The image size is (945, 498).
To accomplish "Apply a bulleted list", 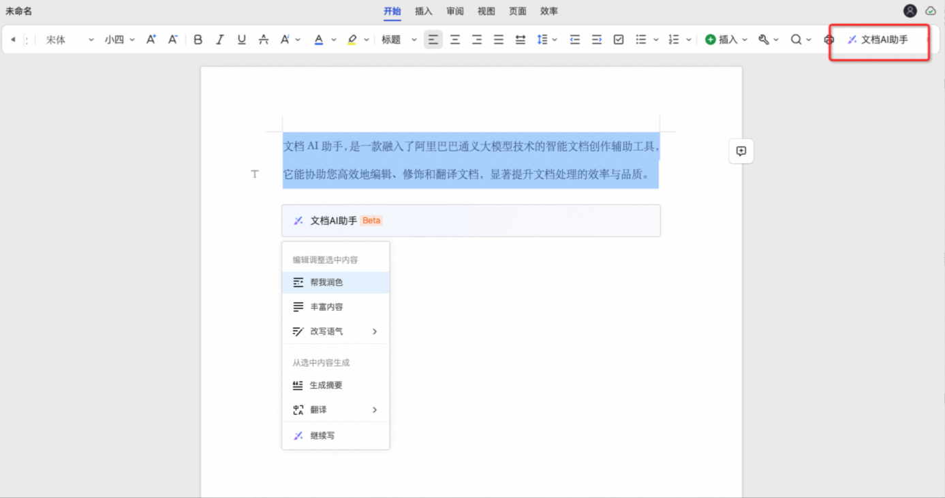I will coord(641,40).
